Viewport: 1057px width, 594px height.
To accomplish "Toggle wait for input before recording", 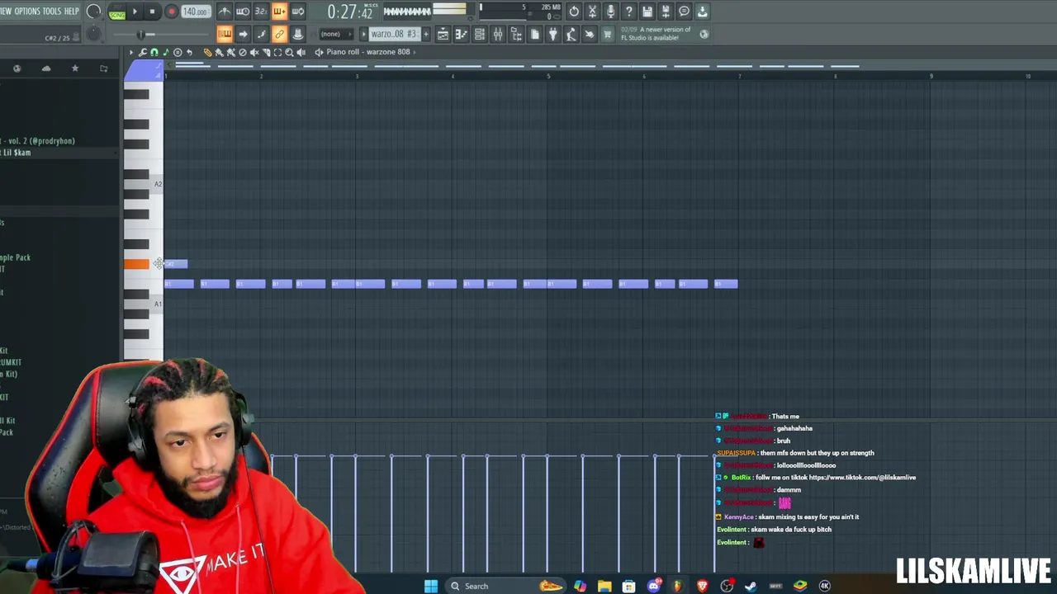I will (x=243, y=12).
